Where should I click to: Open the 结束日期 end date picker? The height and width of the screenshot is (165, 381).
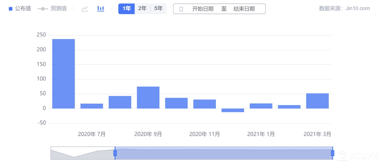(x=244, y=9)
